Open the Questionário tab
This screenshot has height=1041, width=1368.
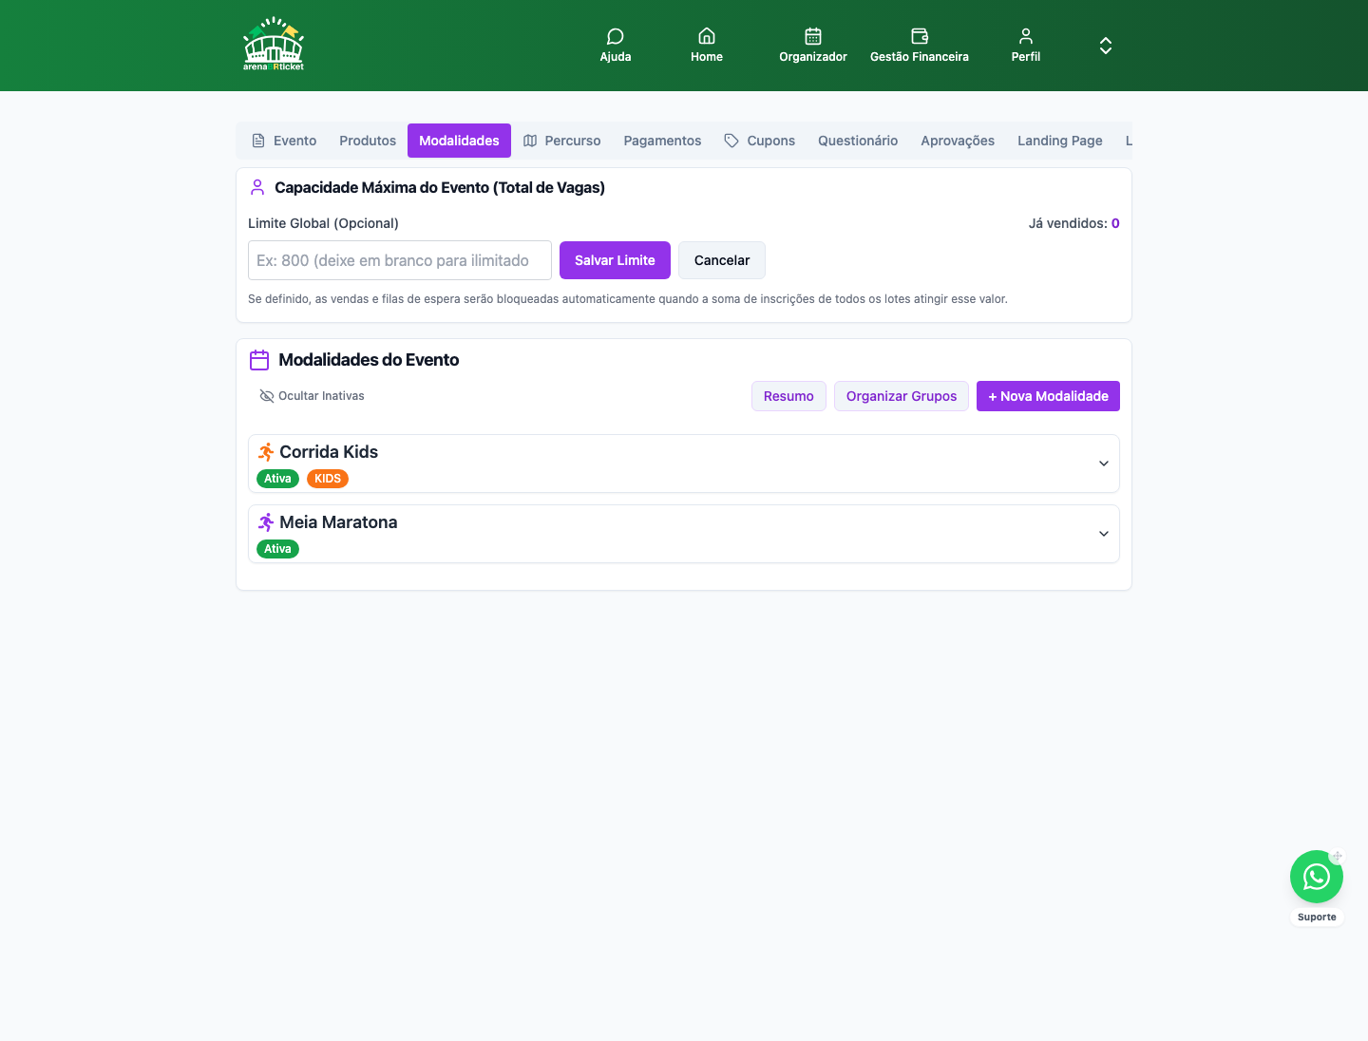(858, 141)
